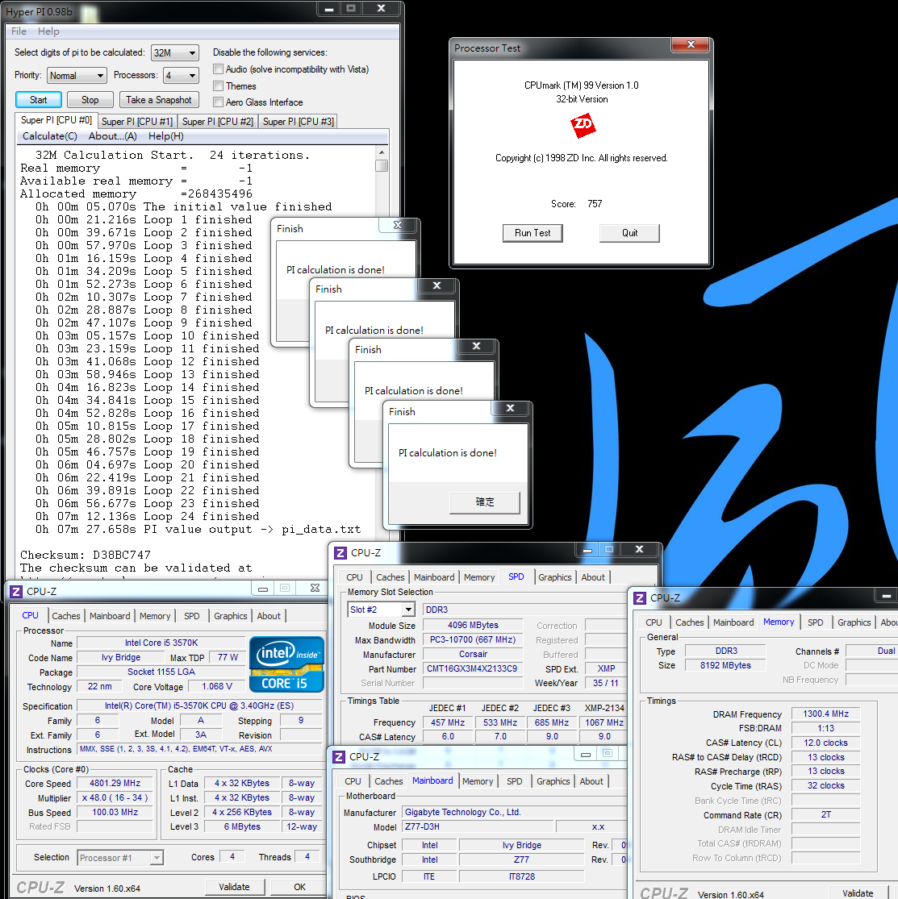898x899 pixels.
Task: Click the Part Number CMT16GX3M4X2133C9
Action: (x=473, y=668)
